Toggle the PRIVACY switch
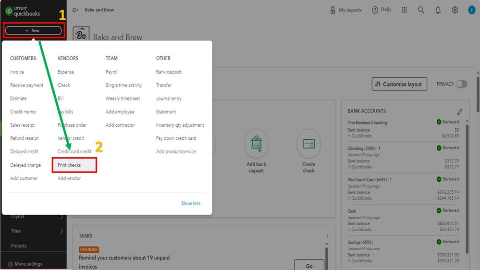480x270 pixels. coord(462,84)
